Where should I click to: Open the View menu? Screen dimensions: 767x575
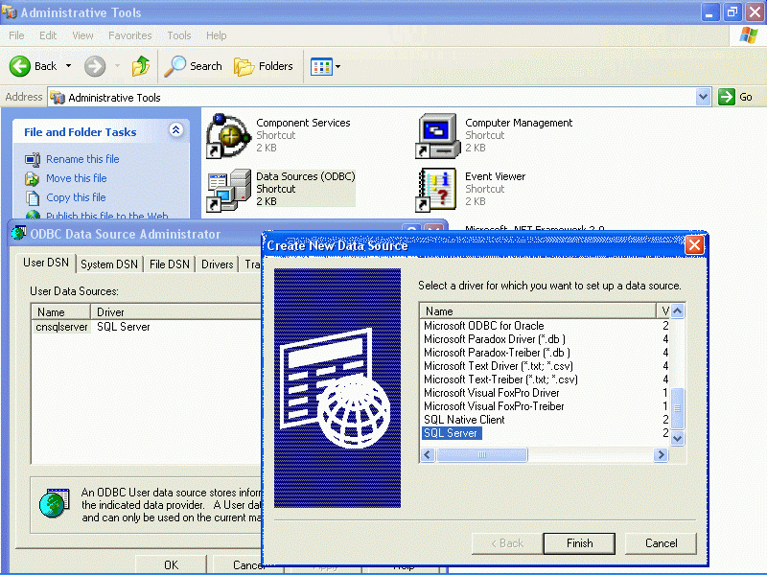click(x=82, y=35)
